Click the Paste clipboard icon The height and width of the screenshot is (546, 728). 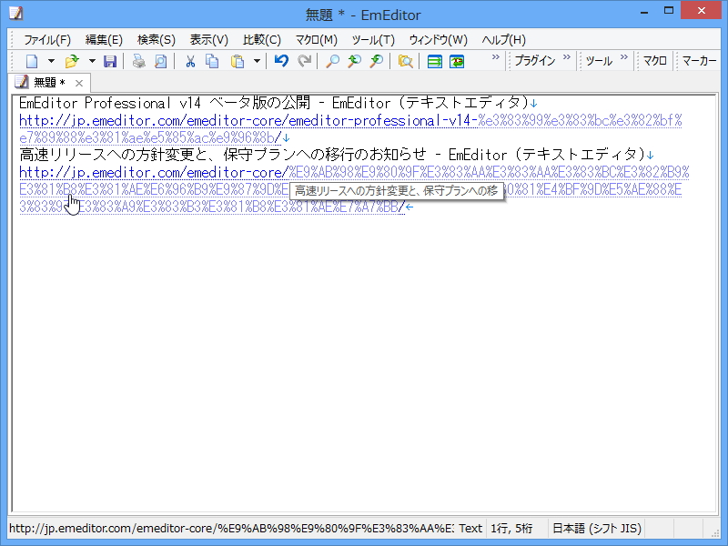pos(238,61)
